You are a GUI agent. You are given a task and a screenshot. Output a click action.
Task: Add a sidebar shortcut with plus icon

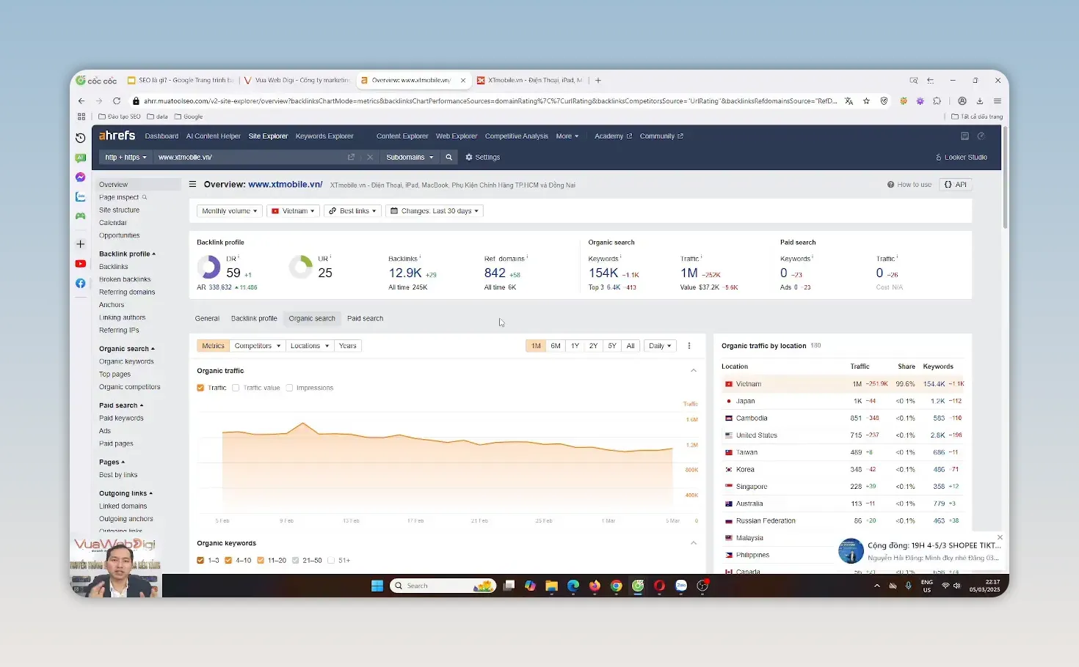(x=81, y=244)
